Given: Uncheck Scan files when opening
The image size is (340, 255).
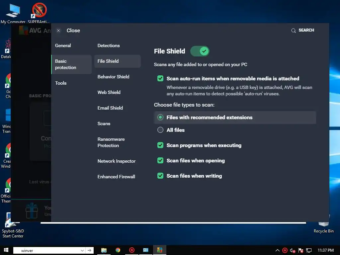Looking at the screenshot, I should pyautogui.click(x=160, y=160).
